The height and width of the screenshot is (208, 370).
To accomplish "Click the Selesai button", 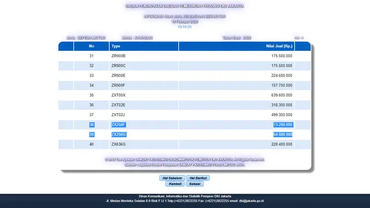I will (x=195, y=184).
